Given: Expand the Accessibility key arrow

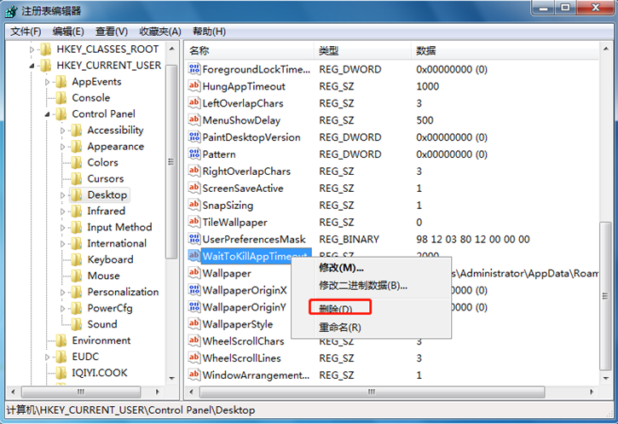Looking at the screenshot, I should click(x=63, y=131).
